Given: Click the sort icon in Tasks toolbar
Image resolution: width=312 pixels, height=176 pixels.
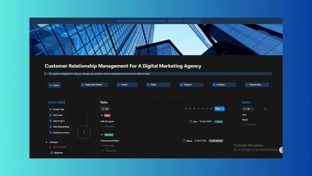Looking at the screenshot, I should coord(190,108).
